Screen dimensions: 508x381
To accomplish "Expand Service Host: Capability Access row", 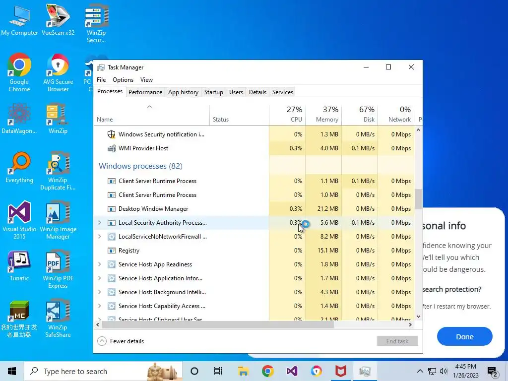I will (x=99, y=307).
